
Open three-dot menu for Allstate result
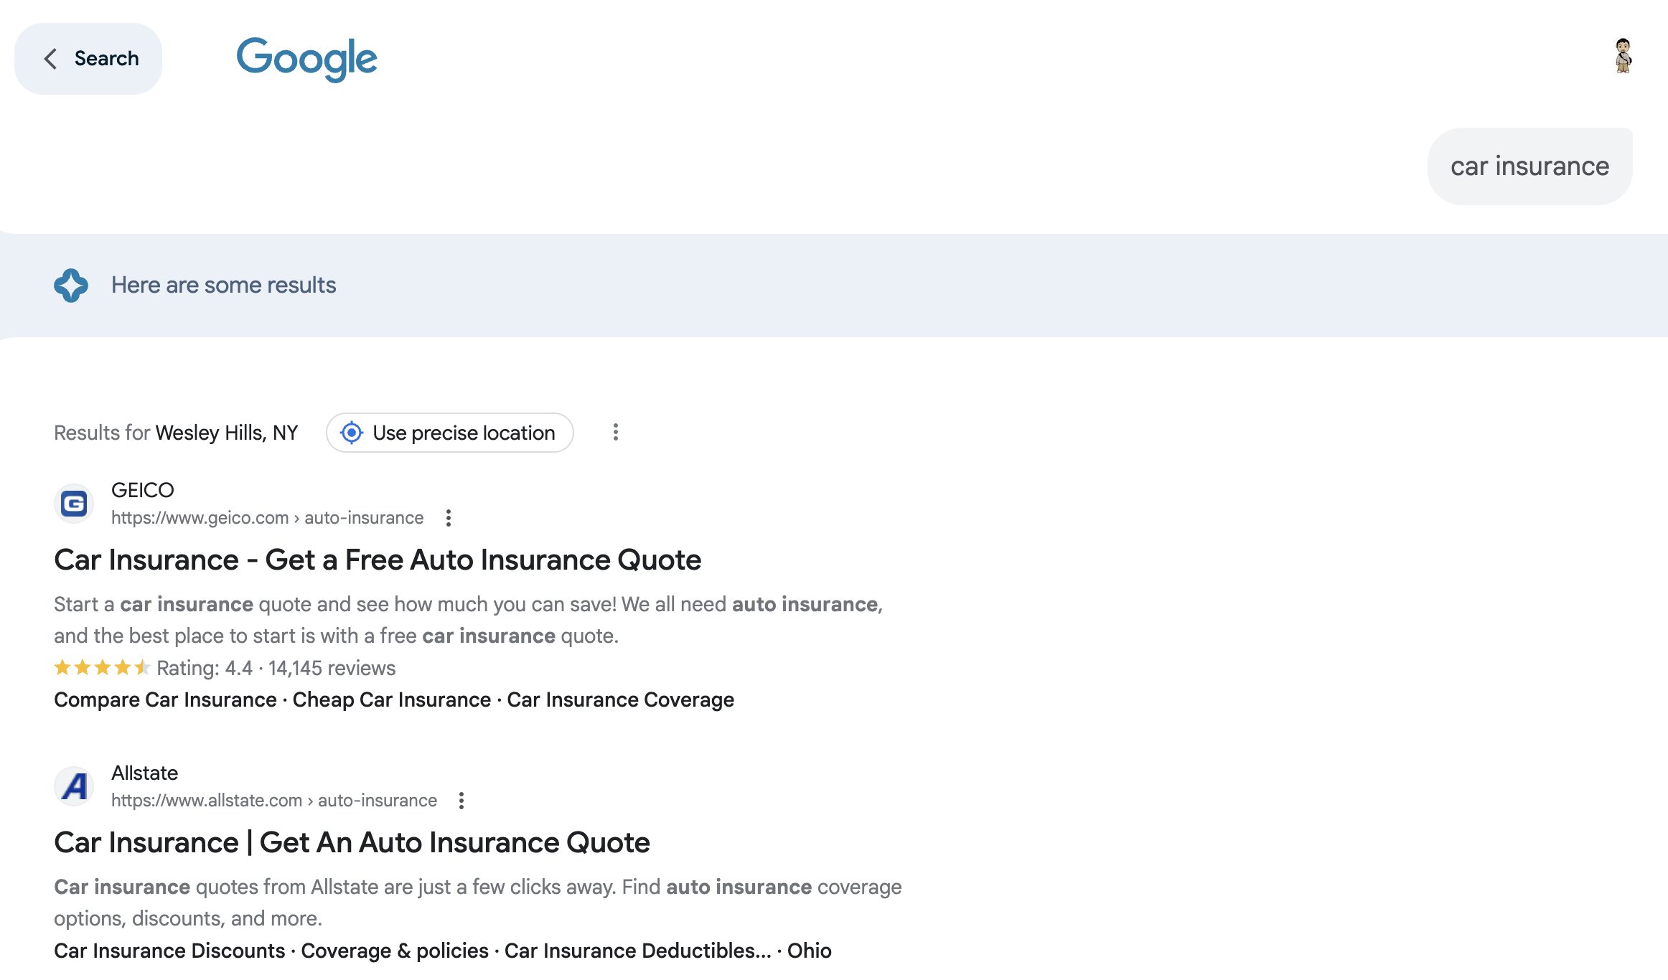461,801
